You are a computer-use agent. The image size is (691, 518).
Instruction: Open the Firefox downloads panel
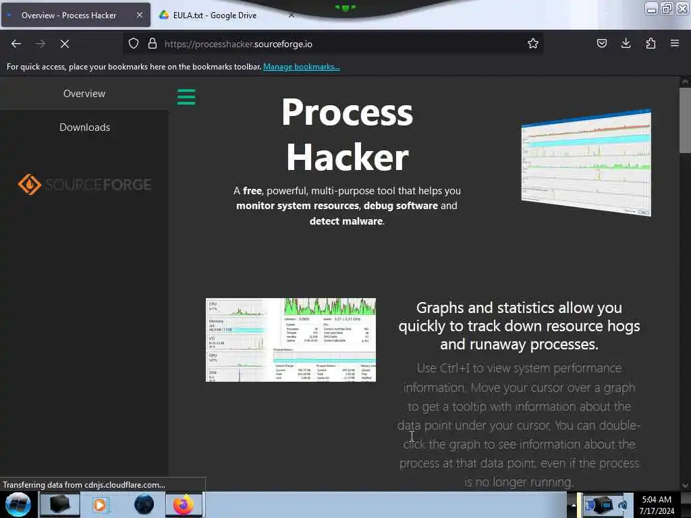626,44
